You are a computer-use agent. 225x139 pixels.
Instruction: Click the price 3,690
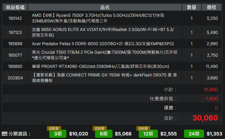click(x=212, y=78)
